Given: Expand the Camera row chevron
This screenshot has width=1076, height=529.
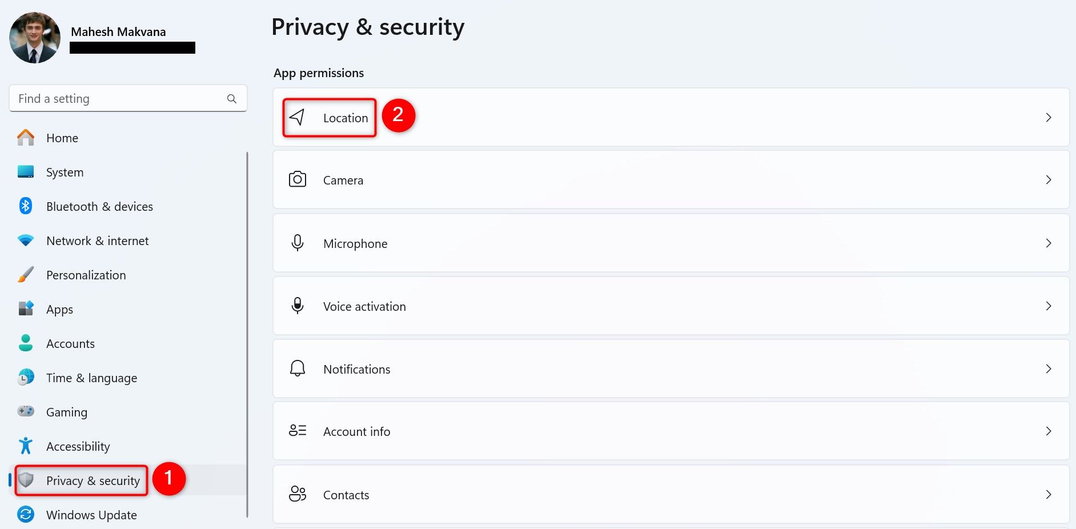Looking at the screenshot, I should point(1048,179).
